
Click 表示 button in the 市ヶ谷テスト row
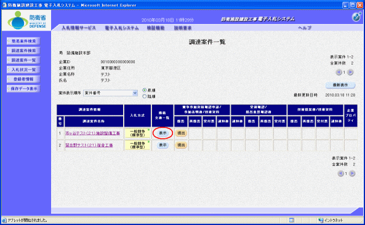point(162,133)
